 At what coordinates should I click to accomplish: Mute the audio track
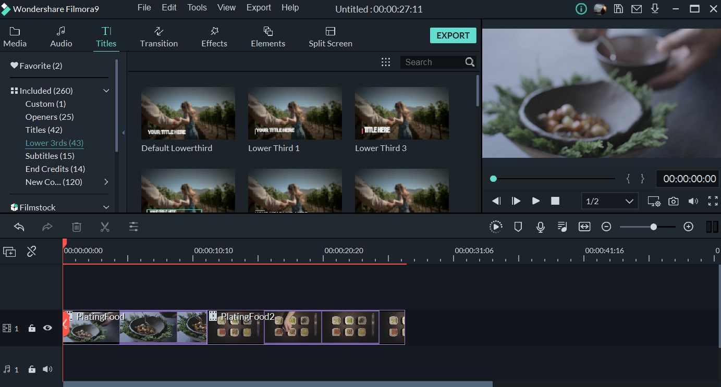point(47,369)
